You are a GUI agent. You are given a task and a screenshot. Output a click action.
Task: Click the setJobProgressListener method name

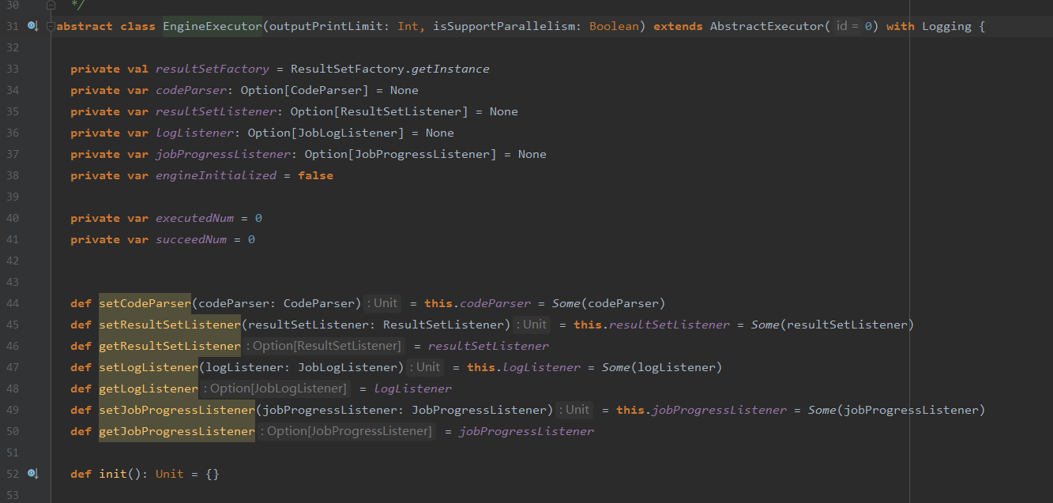click(x=176, y=410)
